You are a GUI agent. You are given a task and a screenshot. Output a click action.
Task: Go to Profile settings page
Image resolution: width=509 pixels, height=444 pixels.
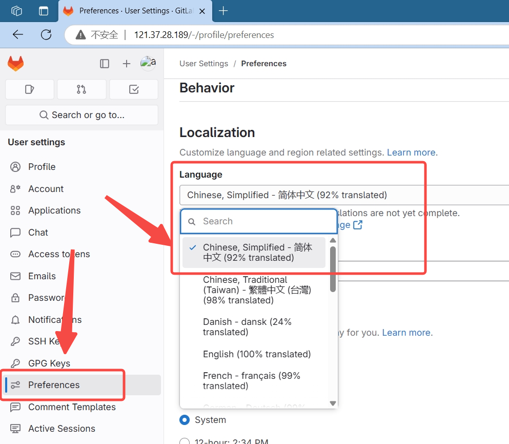[x=42, y=167]
